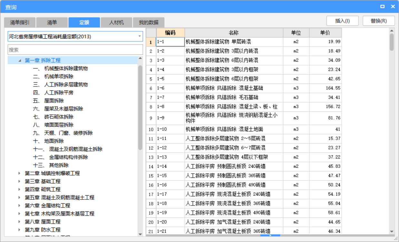This screenshot has height=242, width=399.
Task: Click the 单位 column header
Action: point(296,33)
